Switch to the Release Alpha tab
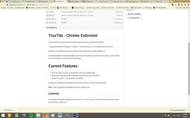190x118 pixels. pos(74,1)
